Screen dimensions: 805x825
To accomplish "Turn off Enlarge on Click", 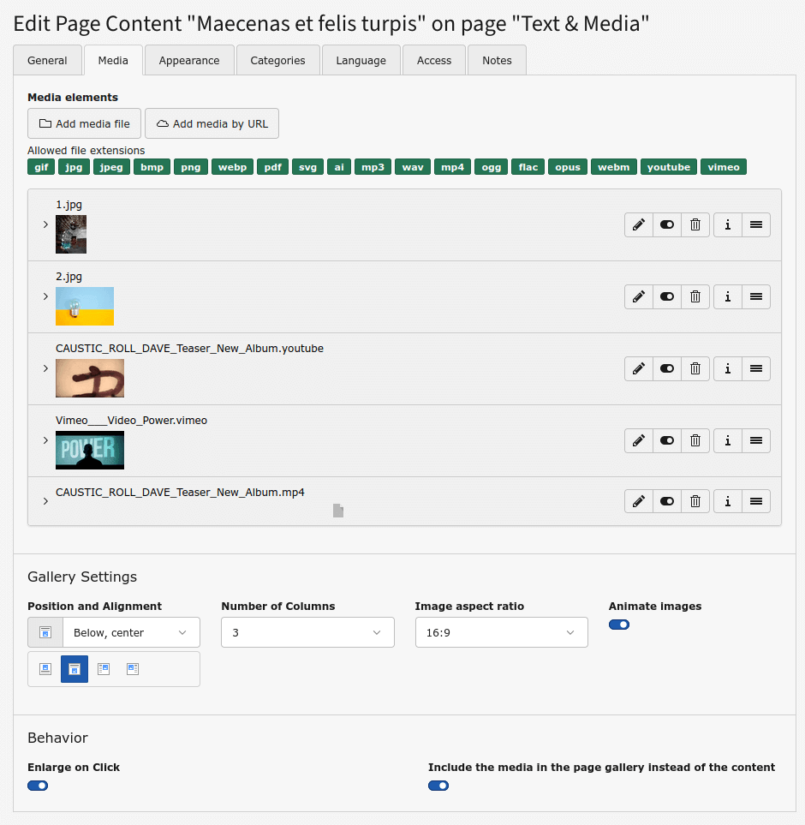I will (x=38, y=786).
